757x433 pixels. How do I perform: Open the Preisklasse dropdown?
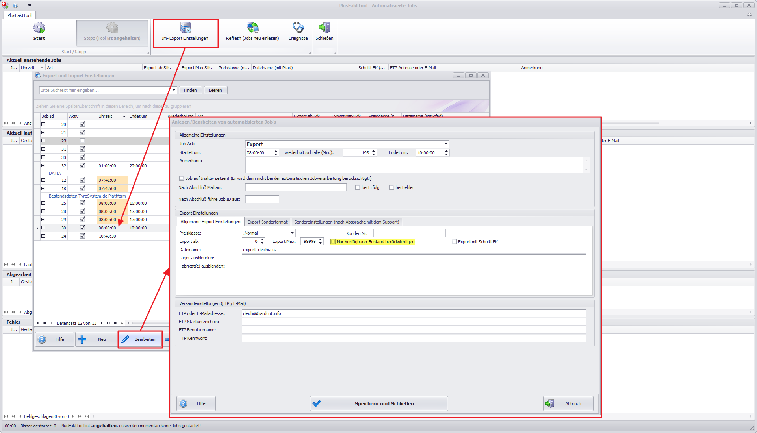pos(292,233)
